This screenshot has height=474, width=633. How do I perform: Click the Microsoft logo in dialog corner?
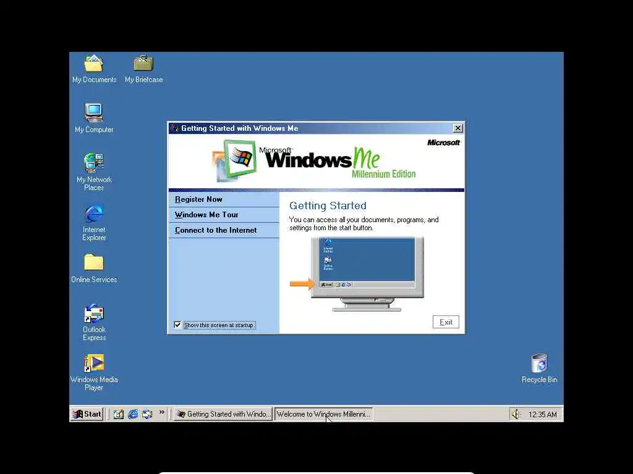pyautogui.click(x=444, y=143)
